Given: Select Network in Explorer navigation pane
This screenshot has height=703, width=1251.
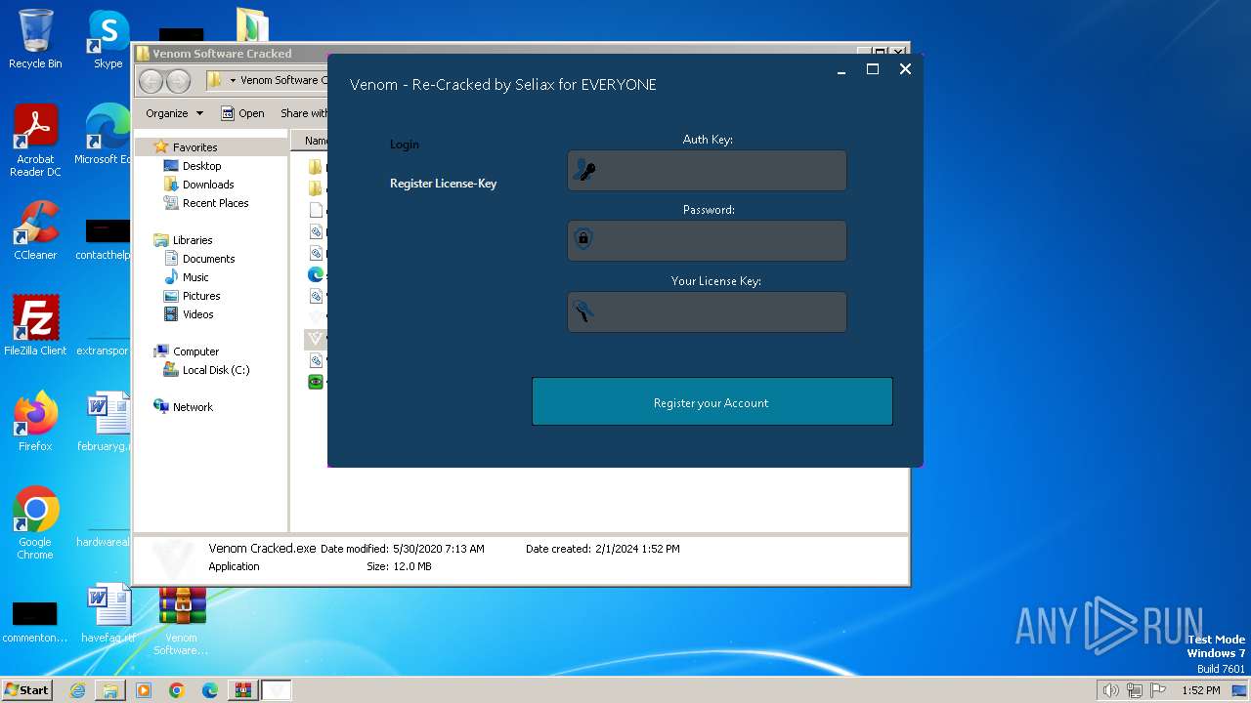Looking at the screenshot, I should pyautogui.click(x=193, y=407).
